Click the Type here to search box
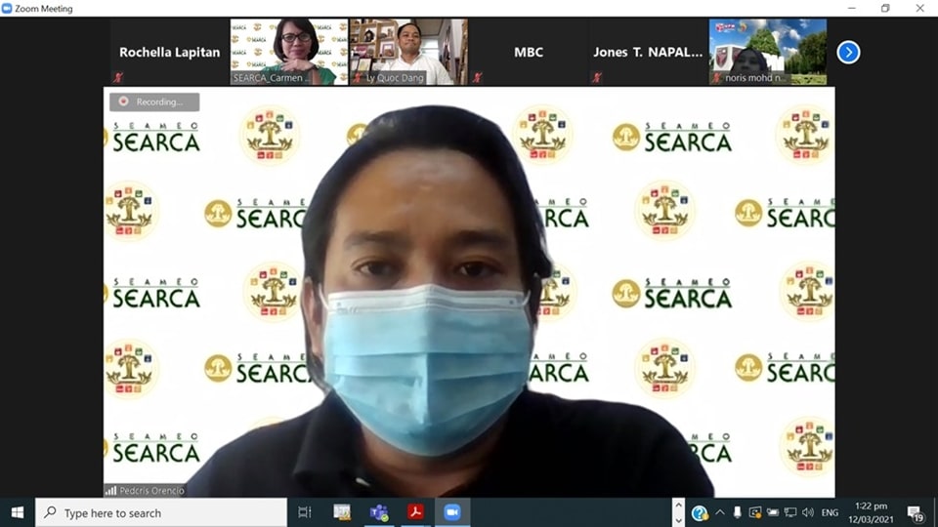 coord(161,512)
